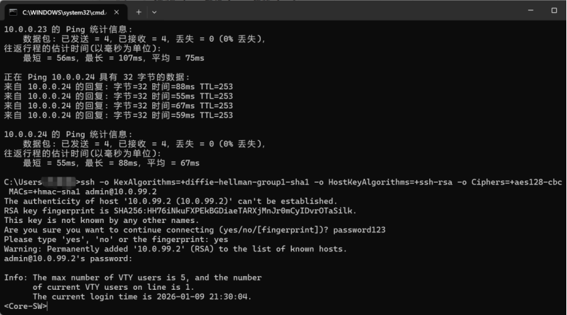Click the reply line with 时间=55ms
Viewport: 567px width, 315px height.
click(x=118, y=96)
